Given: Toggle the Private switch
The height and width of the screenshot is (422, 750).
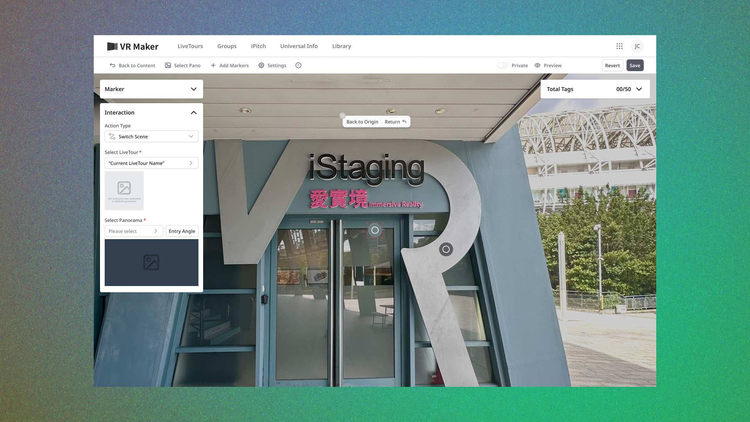Looking at the screenshot, I should 502,65.
